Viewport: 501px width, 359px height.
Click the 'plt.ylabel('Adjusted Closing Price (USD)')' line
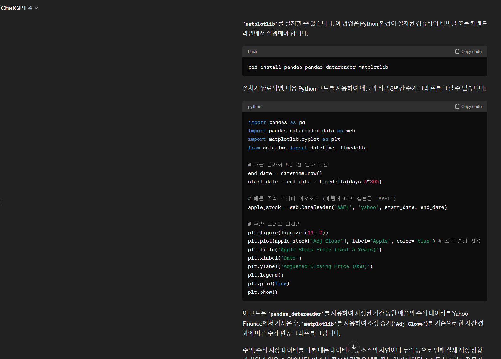tap(311, 266)
